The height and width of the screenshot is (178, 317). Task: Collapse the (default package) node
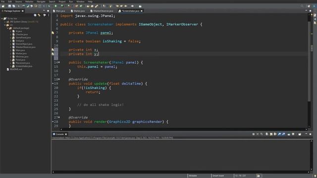tap(8, 28)
